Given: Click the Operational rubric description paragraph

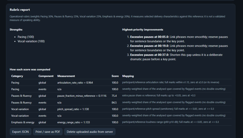Looking at the screenshot, I should coord(117,18).
